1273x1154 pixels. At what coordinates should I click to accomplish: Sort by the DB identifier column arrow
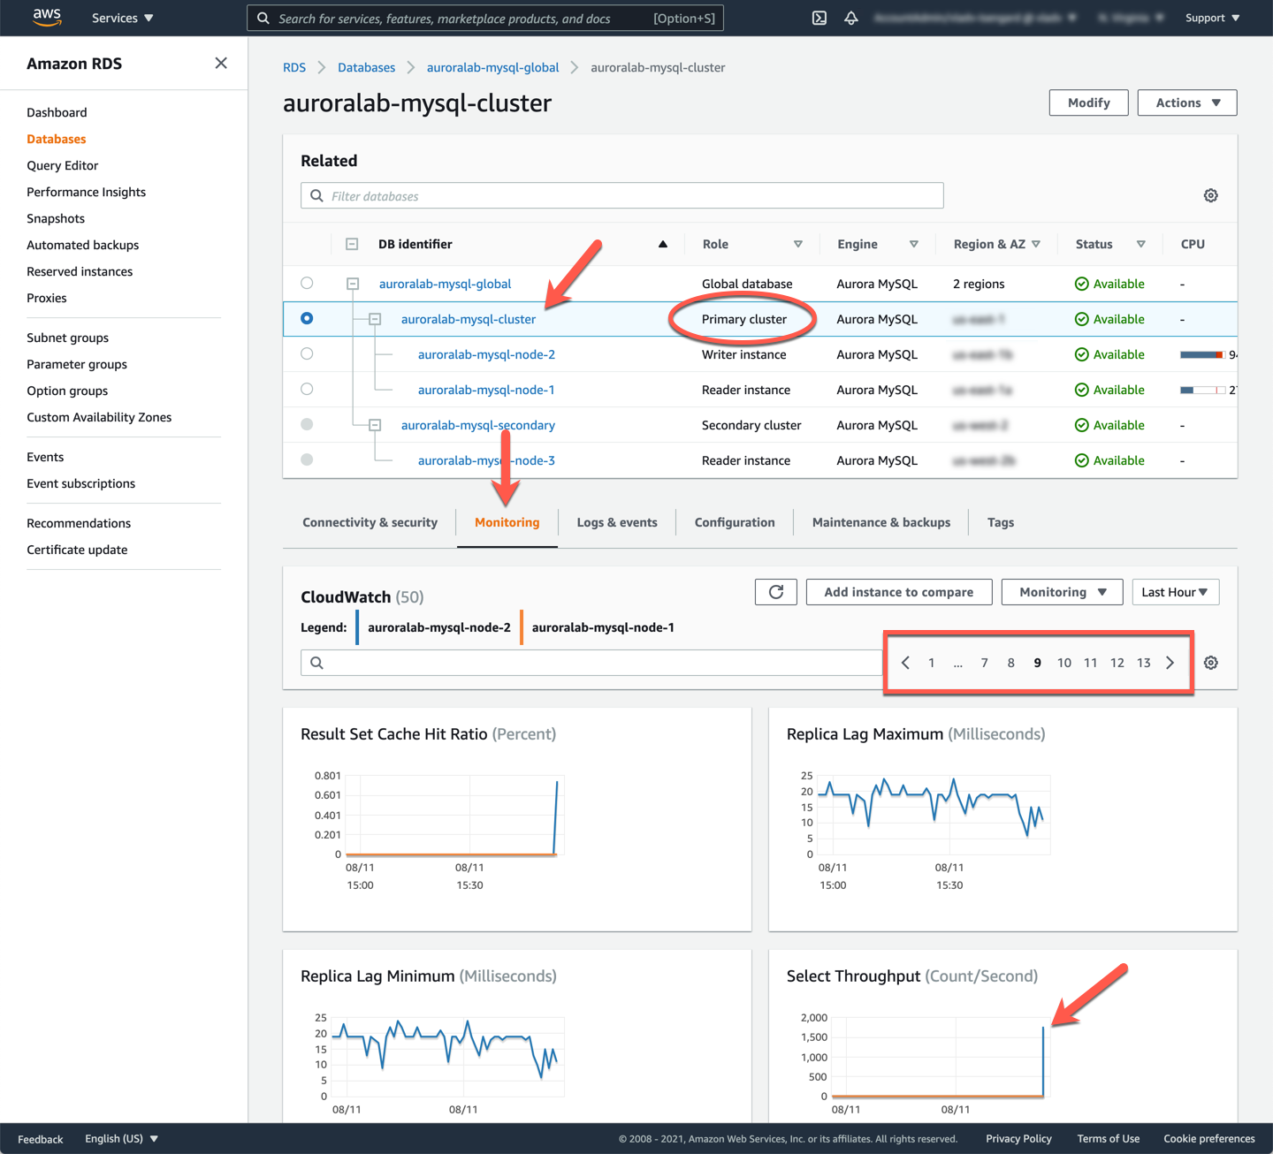click(662, 243)
